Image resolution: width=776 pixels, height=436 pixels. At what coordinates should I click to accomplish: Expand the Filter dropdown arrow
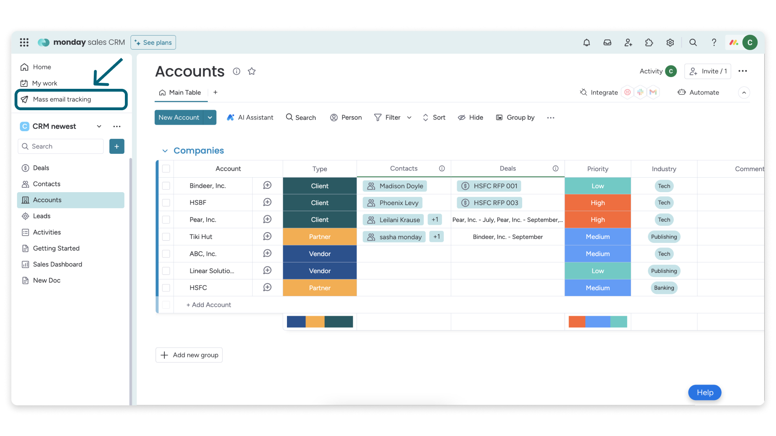click(x=409, y=117)
